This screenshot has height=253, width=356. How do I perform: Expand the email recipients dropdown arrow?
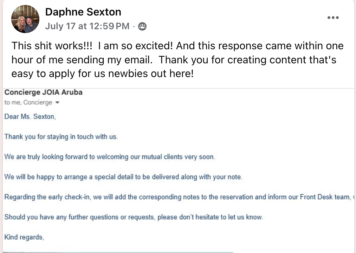[57, 102]
